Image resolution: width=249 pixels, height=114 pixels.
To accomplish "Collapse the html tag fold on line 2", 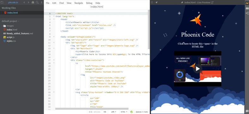I will tap(54, 16).
